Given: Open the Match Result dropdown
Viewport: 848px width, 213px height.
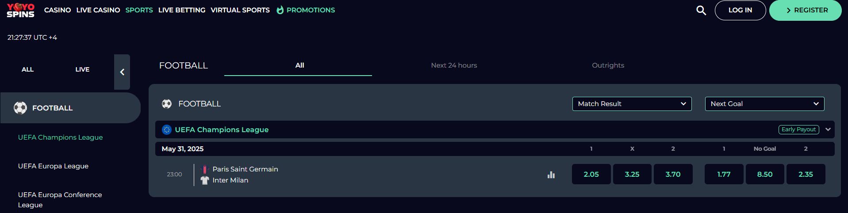Looking at the screenshot, I should coord(632,104).
